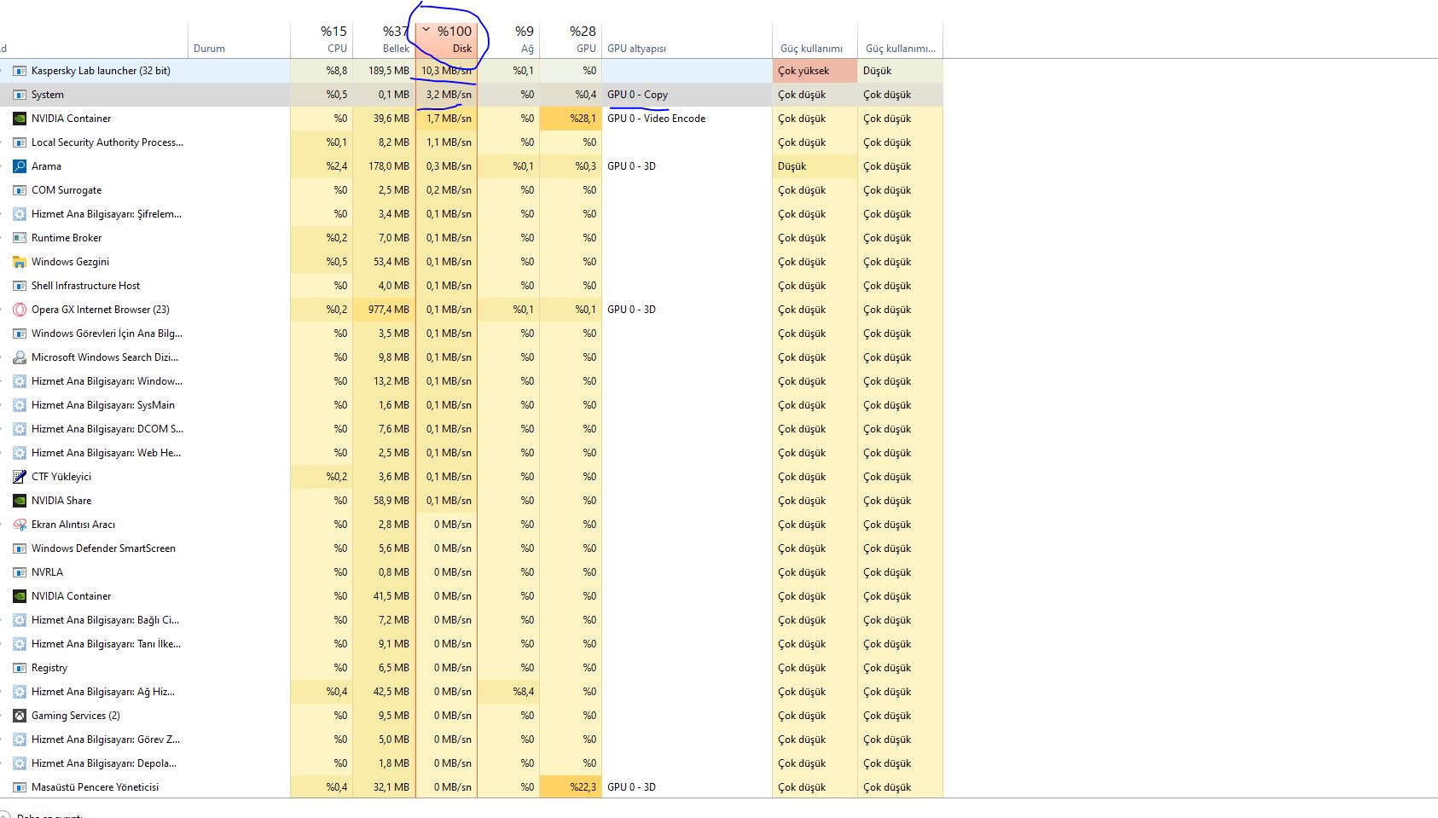
Task: Select the Hizmet Ana Bilgisayarı: Ağ Hiz... row name
Action: pyautogui.click(x=103, y=692)
